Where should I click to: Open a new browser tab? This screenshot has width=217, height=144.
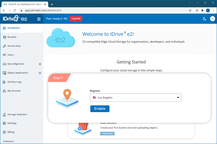(52, 4)
